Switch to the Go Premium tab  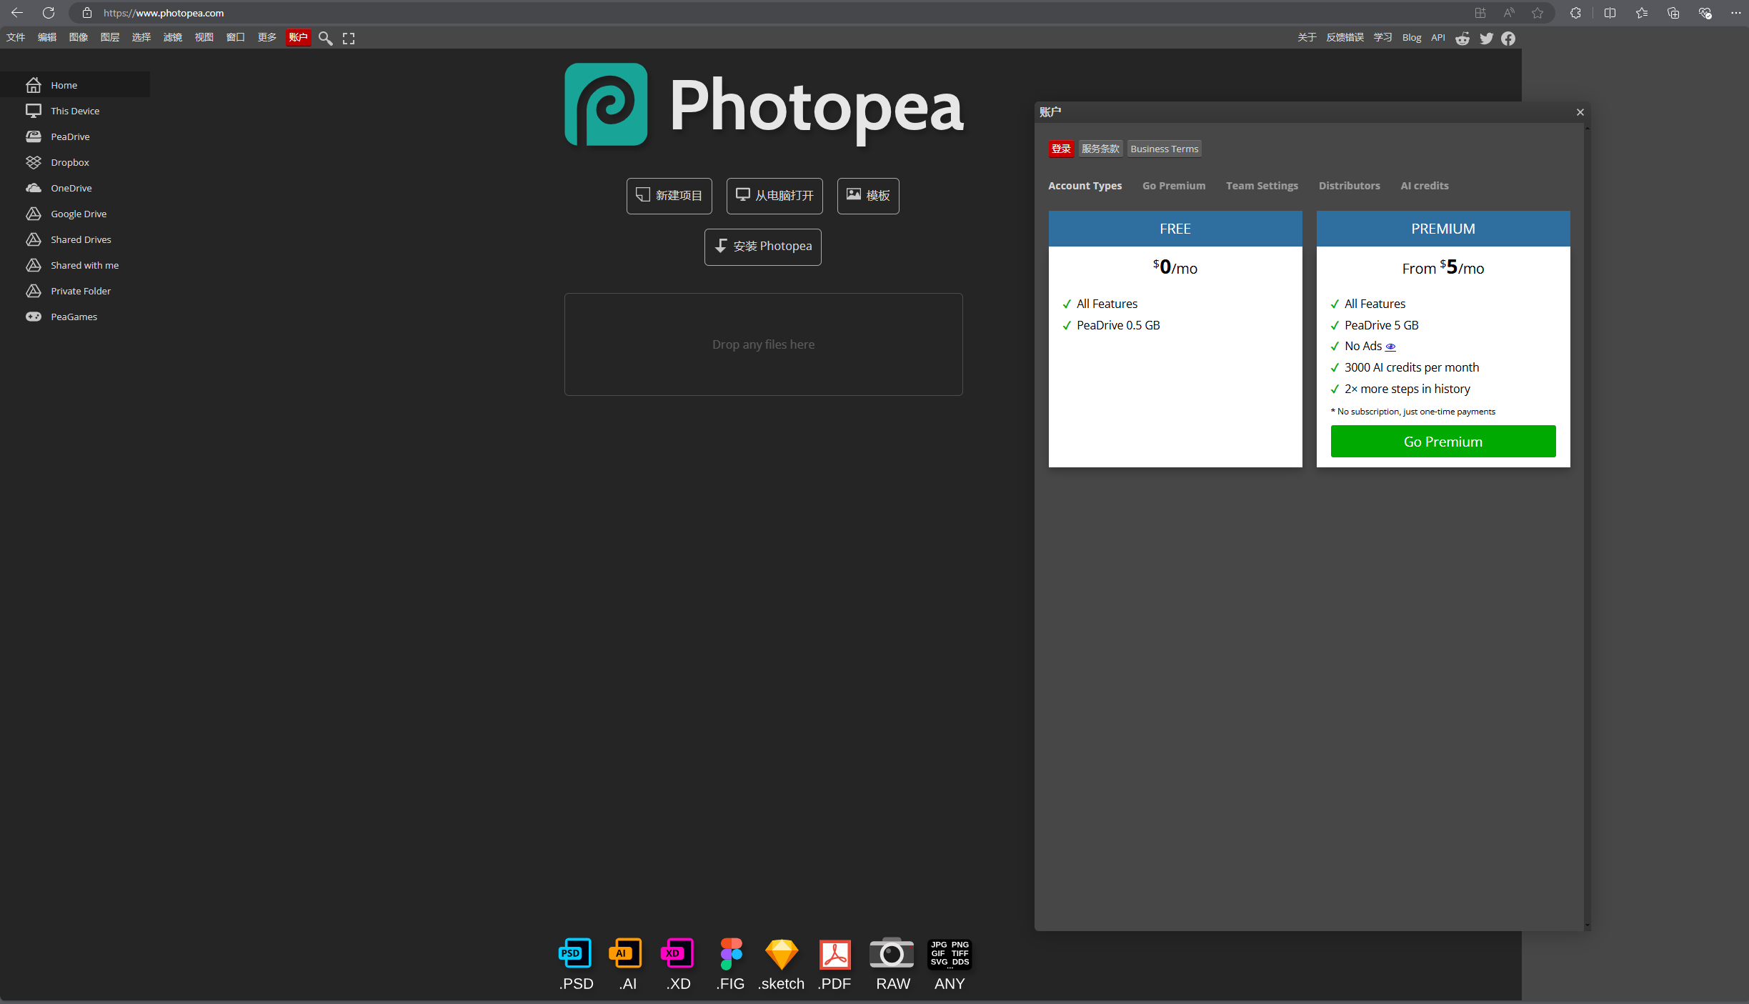[1173, 186]
